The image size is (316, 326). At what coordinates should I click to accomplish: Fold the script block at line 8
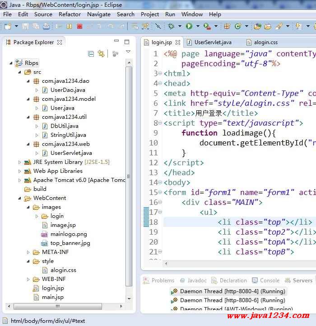(160, 122)
